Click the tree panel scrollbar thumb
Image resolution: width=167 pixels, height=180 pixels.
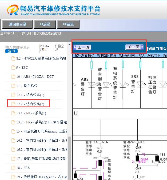[69, 158]
